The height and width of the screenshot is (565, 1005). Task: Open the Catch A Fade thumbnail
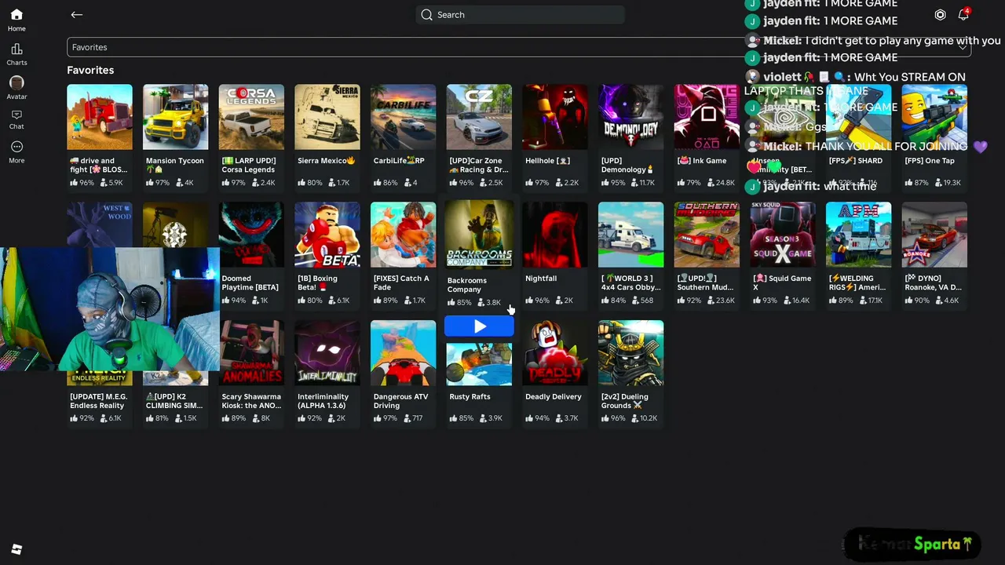[x=404, y=235]
